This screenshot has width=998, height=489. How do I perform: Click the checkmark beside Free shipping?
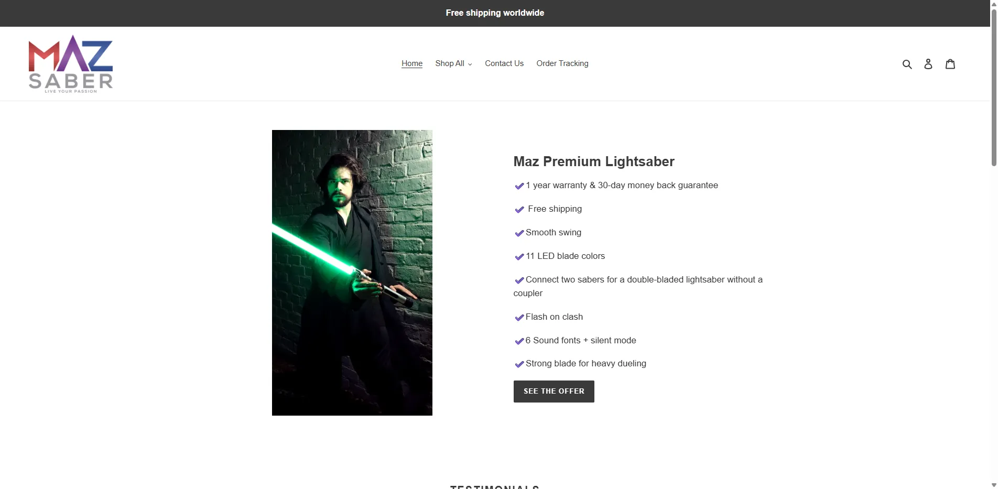click(519, 210)
